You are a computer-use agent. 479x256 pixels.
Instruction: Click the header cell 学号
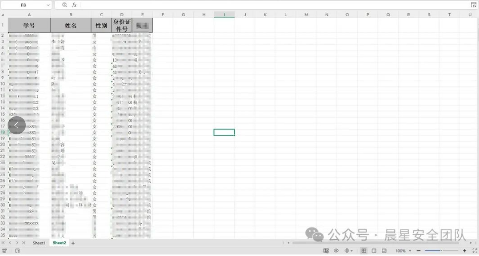point(29,25)
